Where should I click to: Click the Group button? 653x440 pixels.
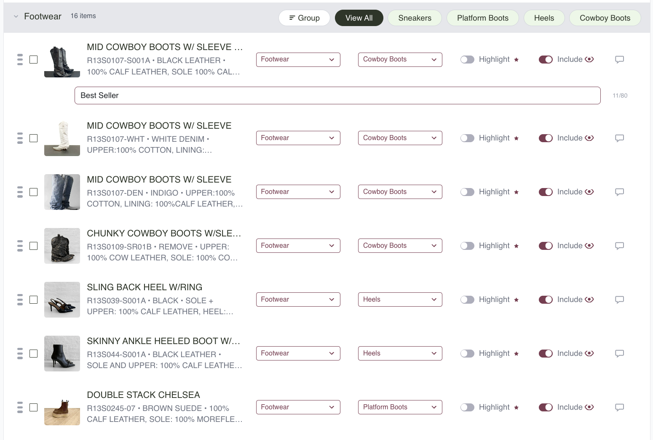304,18
